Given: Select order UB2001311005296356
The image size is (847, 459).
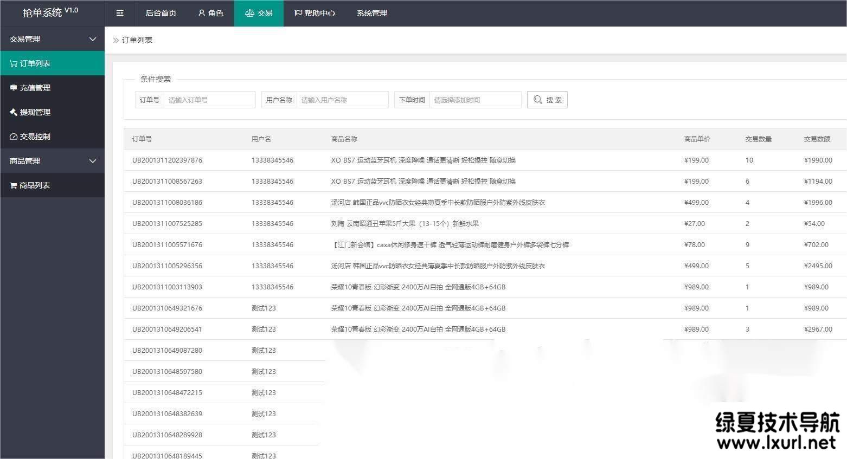Looking at the screenshot, I should click(167, 266).
